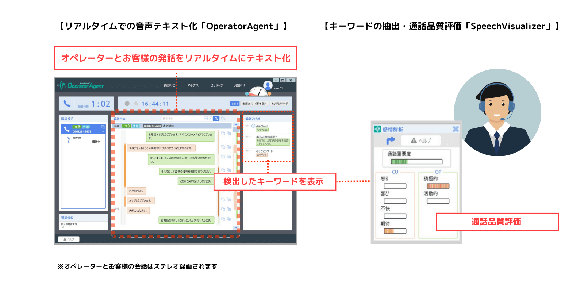The width and height of the screenshot is (584, 292).
Task: Click the 期待 emotion bar
Action: click(395, 231)
